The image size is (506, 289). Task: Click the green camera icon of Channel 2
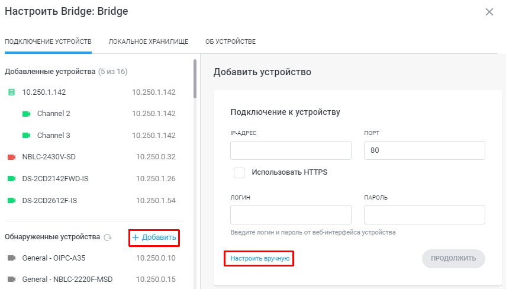coord(27,114)
